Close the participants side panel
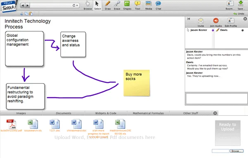This screenshot has height=158, width=248. click(x=245, y=19)
